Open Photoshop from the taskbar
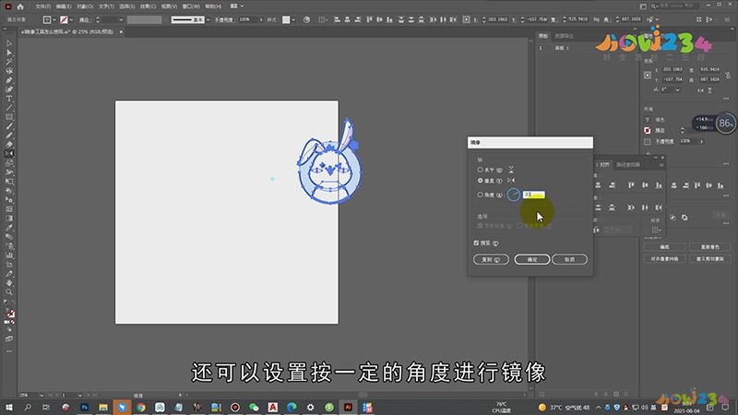This screenshot has width=738, height=415. click(x=84, y=407)
